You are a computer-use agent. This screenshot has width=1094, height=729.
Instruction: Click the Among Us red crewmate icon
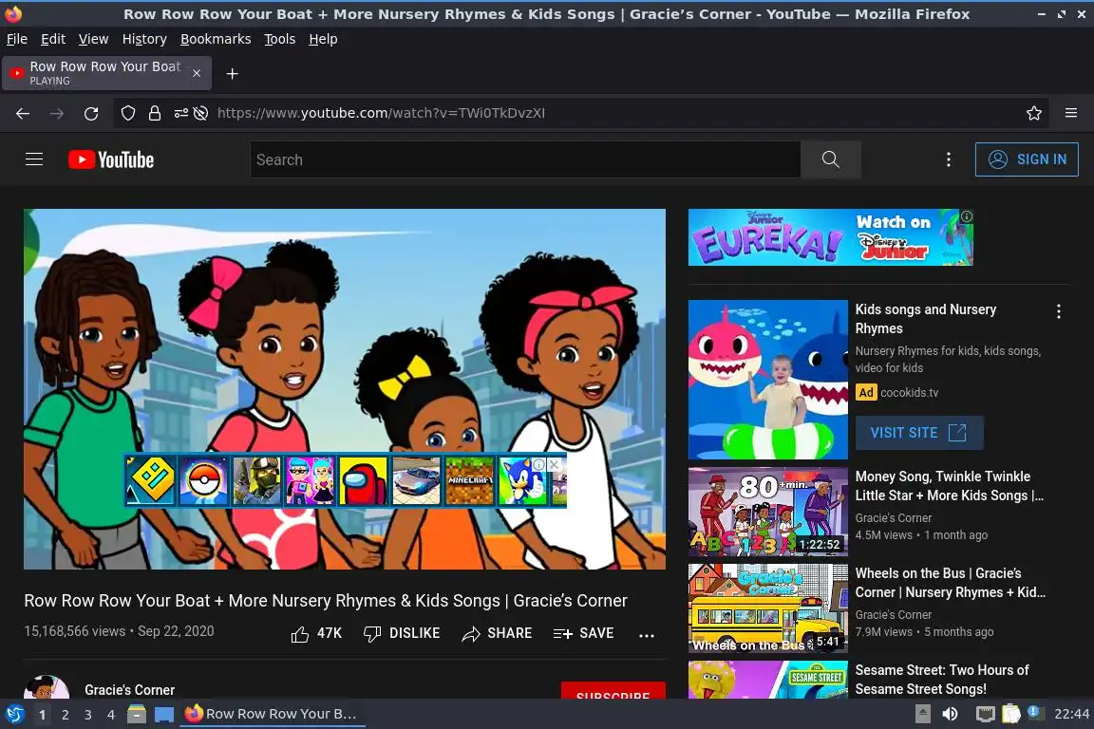click(x=363, y=480)
